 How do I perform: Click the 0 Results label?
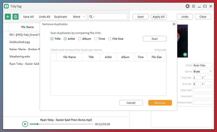point(161,50)
